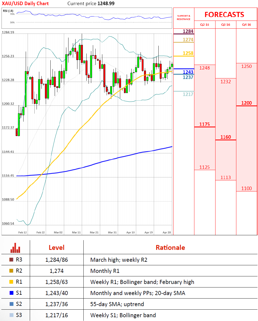The height and width of the screenshot is (321, 258).
Task: Click the R3 dark red color swatch
Action: [x=11, y=260]
